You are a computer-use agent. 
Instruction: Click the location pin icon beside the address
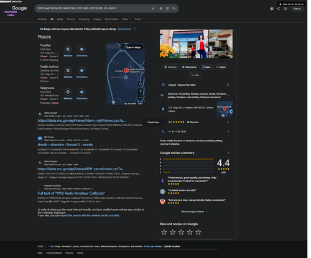163,109
